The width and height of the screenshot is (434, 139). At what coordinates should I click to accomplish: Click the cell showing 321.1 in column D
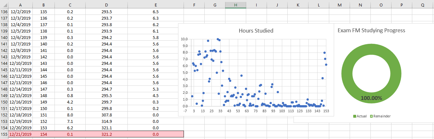[x=107, y=128]
